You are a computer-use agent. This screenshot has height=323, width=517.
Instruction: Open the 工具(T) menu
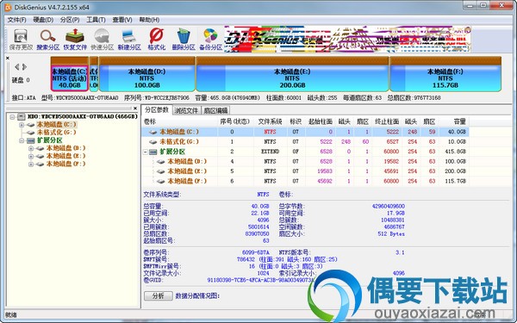pos(96,20)
